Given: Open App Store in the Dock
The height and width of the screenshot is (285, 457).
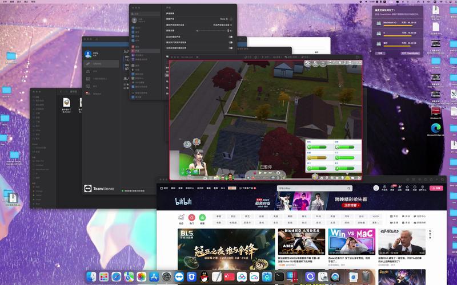Looking at the screenshot, I should point(154,277).
